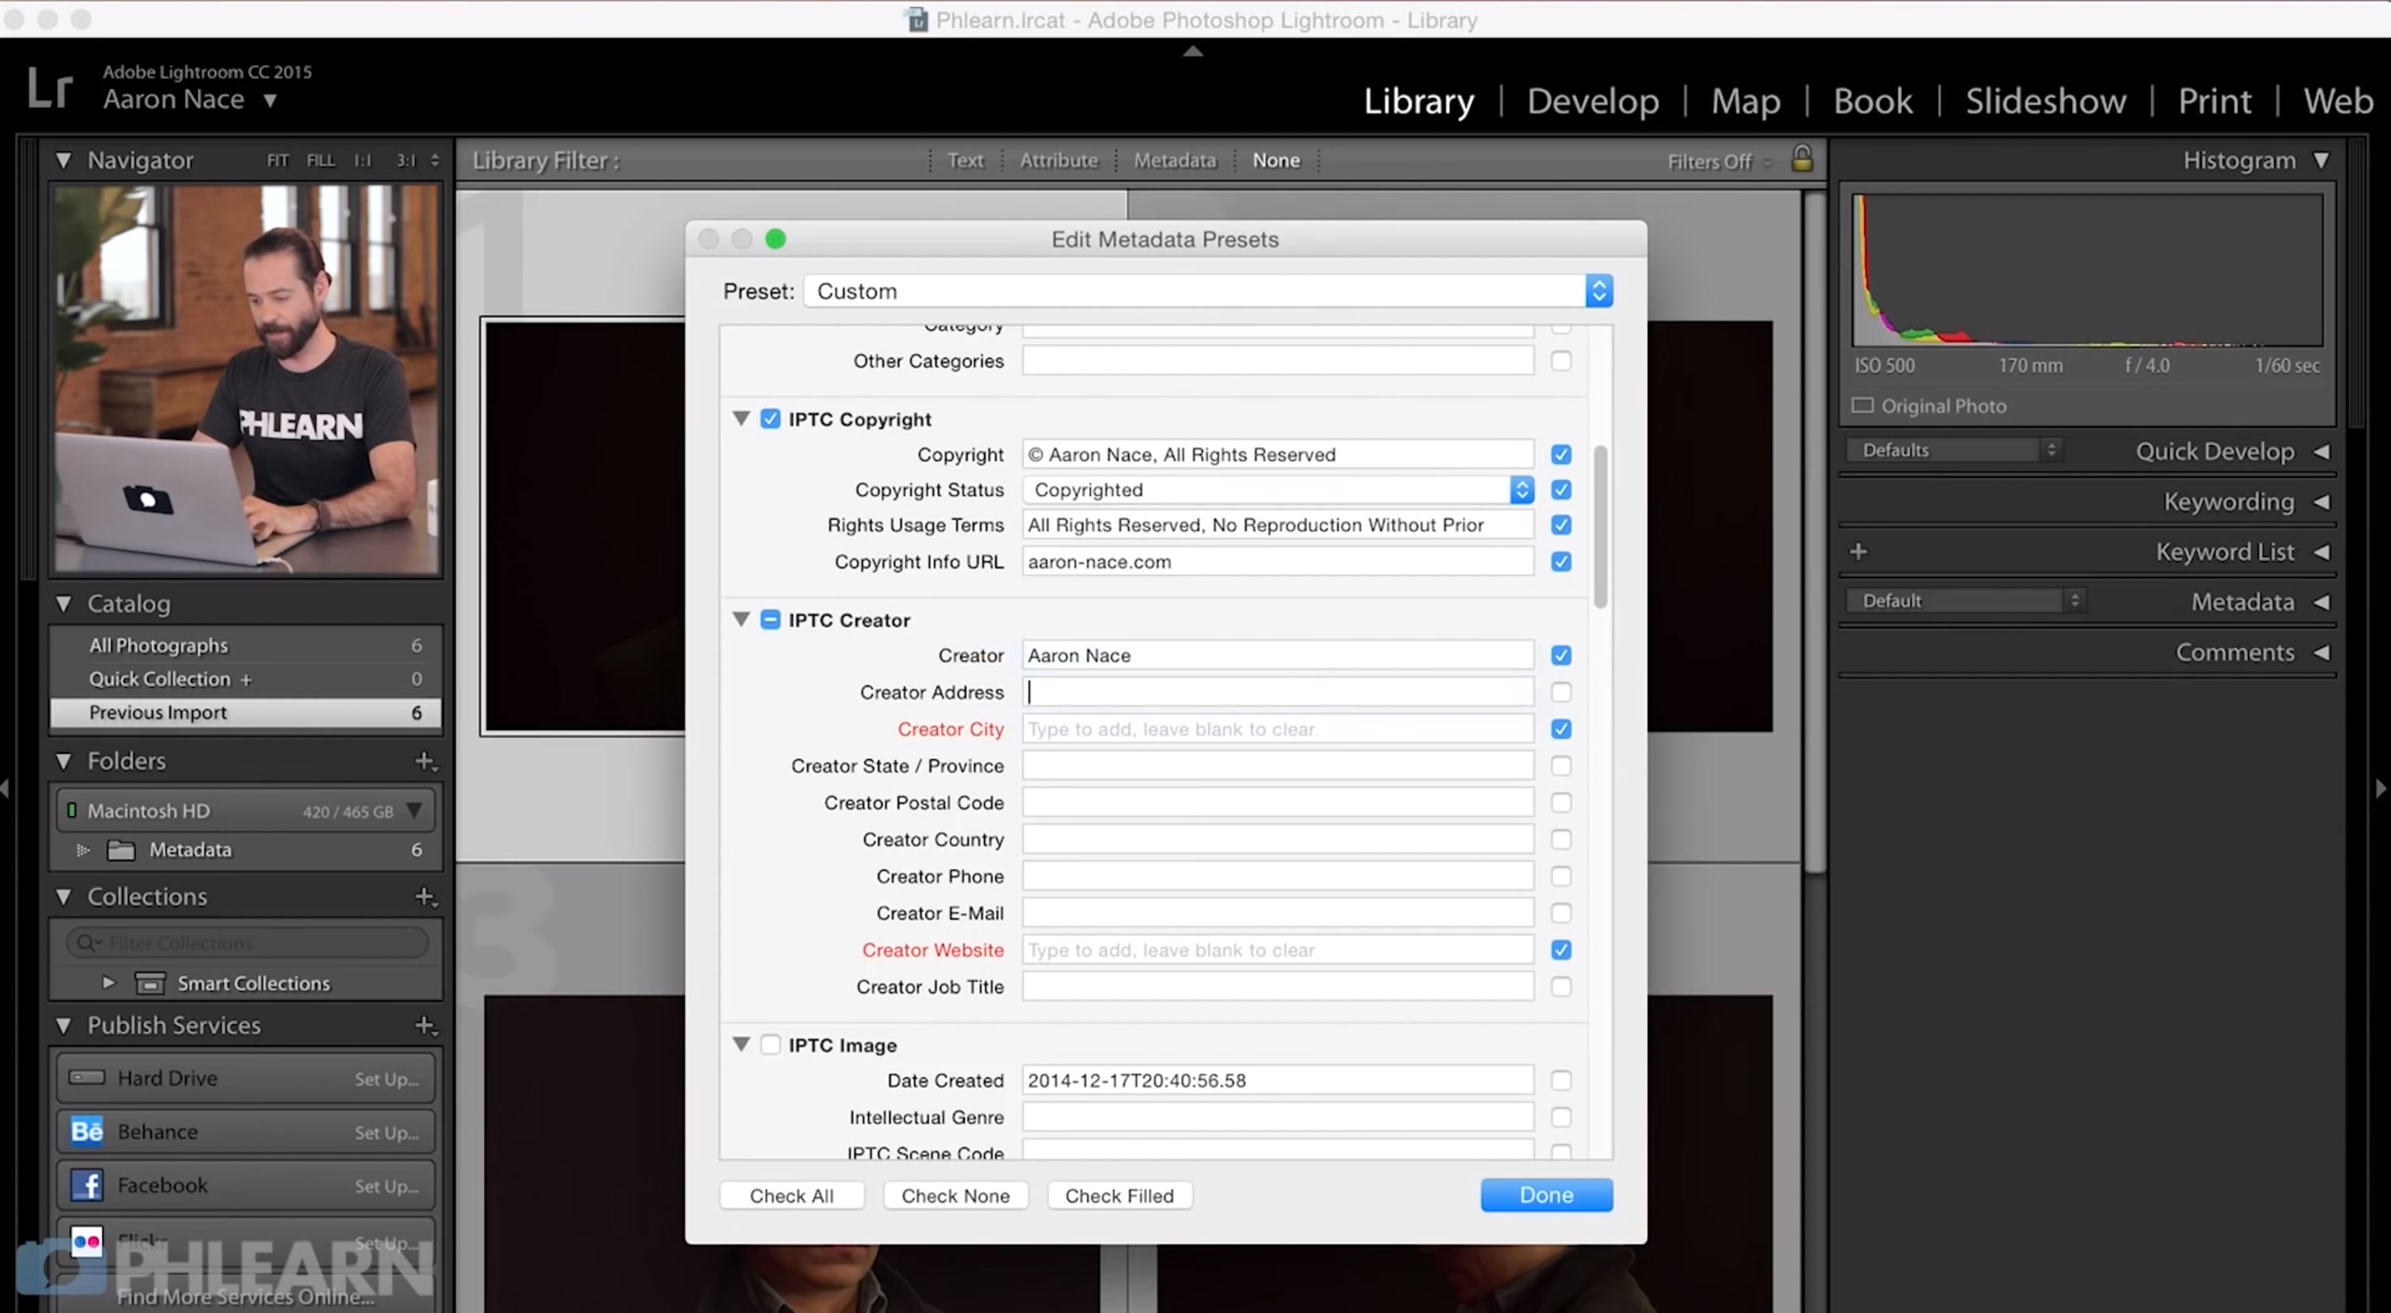Click the Flickr publish service icon
Viewport: 2391px width, 1313px height.
(x=85, y=1241)
